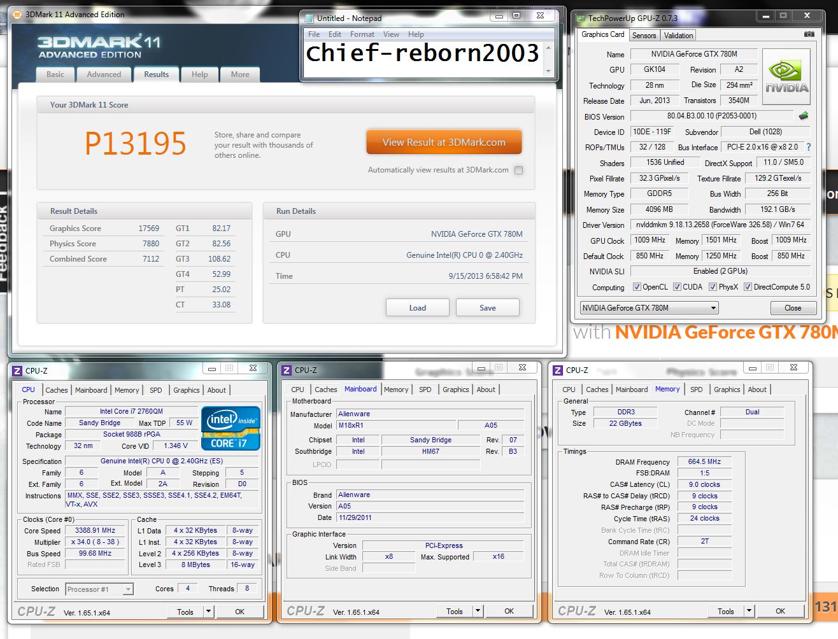Click the CPU-Z memory Size 22 GBytes
Image resolution: width=838 pixels, height=639 pixels.
(x=625, y=423)
